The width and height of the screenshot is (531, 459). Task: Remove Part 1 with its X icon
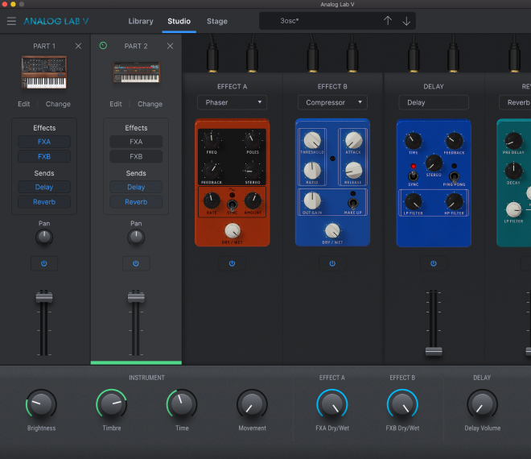pos(78,46)
